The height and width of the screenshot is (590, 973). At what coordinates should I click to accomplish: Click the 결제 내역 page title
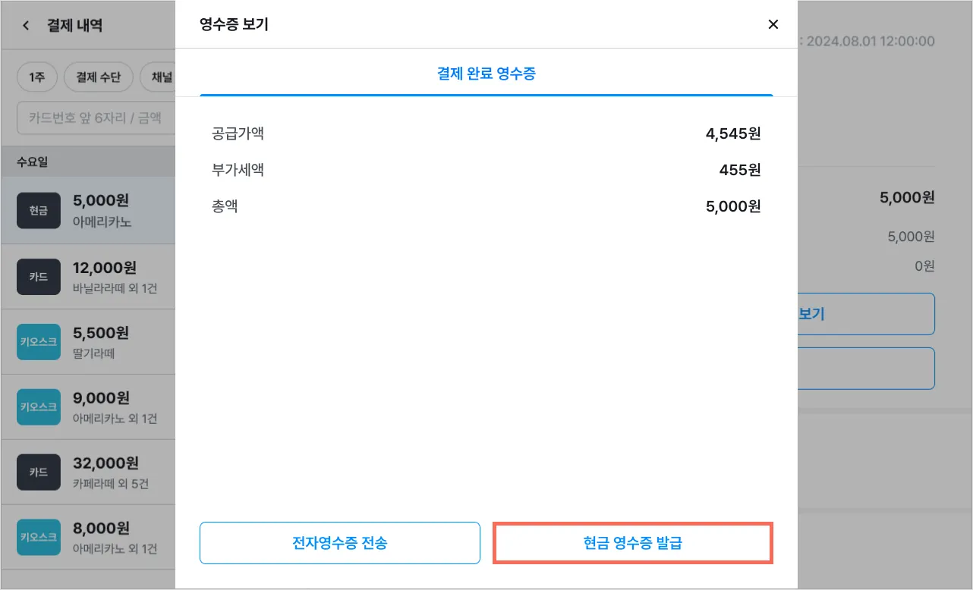pyautogui.click(x=74, y=26)
